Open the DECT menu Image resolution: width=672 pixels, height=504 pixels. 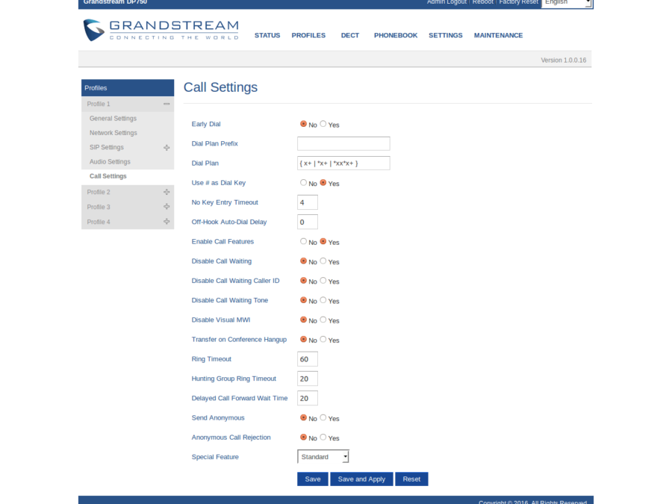click(x=349, y=35)
